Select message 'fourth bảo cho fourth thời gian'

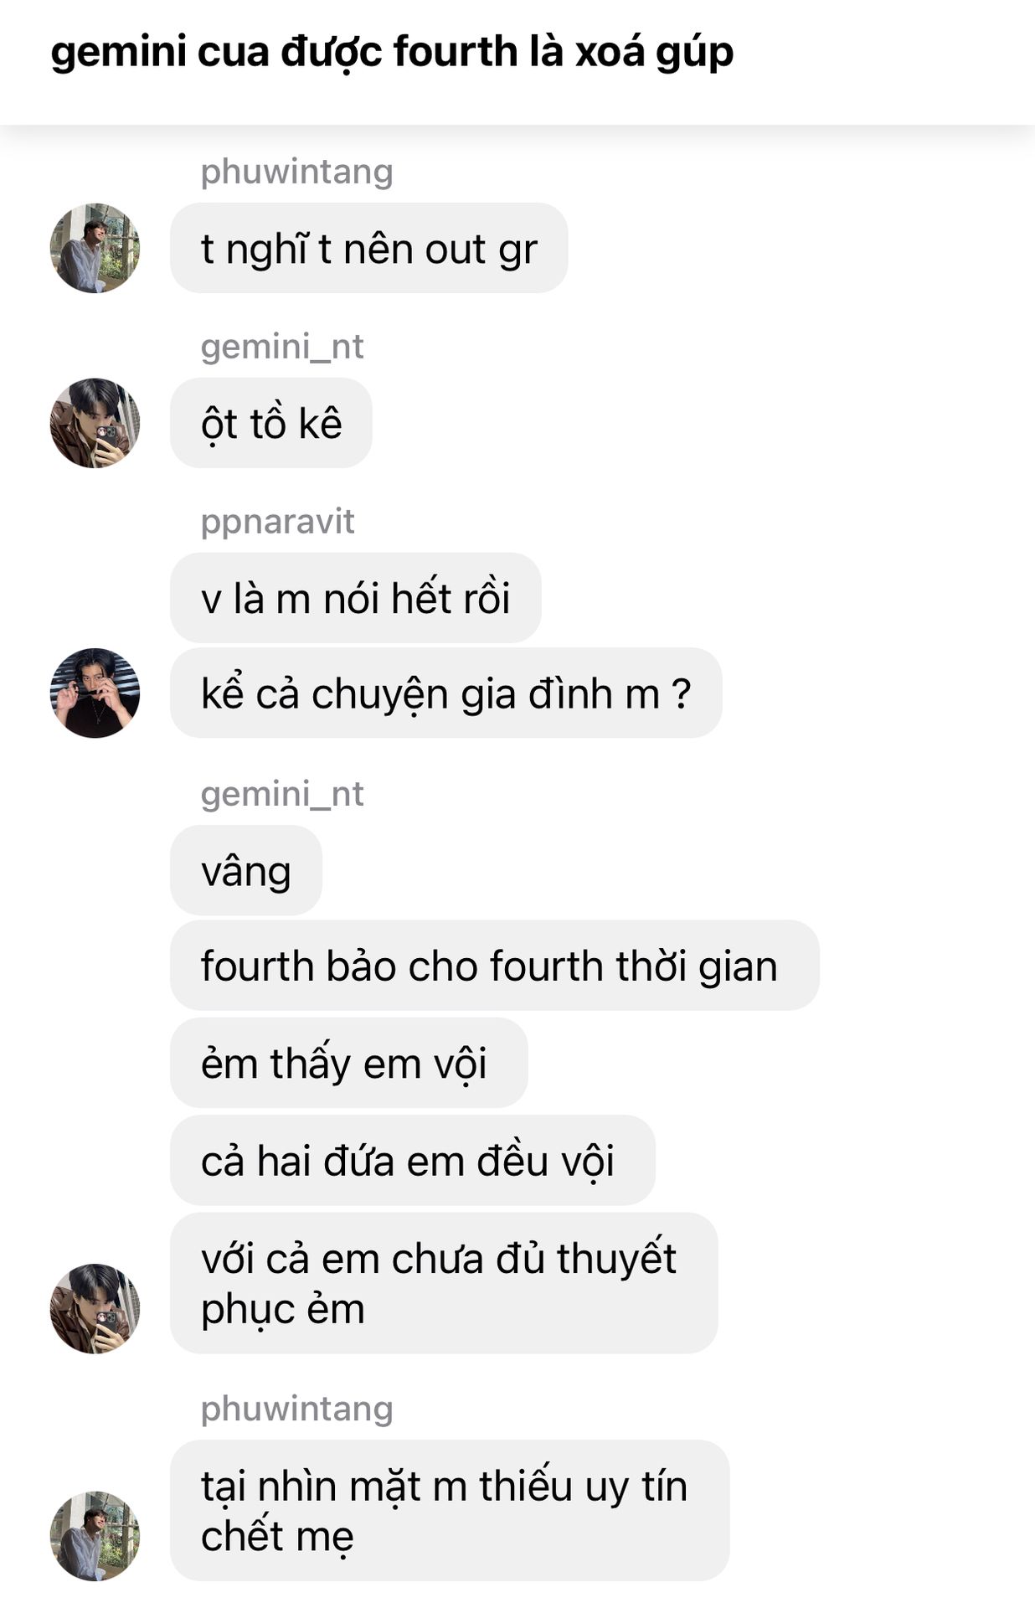[494, 965]
